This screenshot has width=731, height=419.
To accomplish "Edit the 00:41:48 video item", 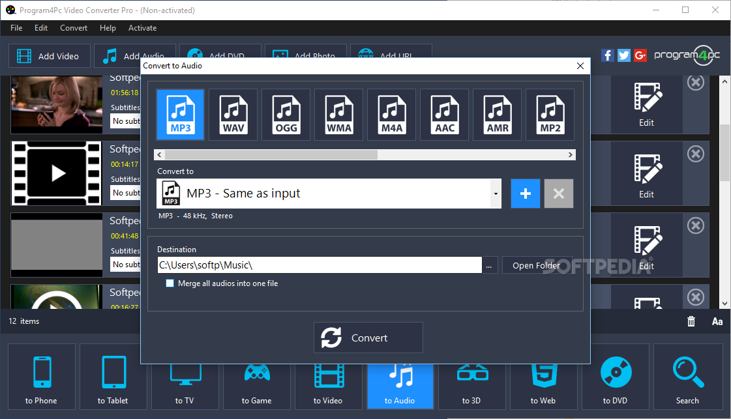I will 647,245.
